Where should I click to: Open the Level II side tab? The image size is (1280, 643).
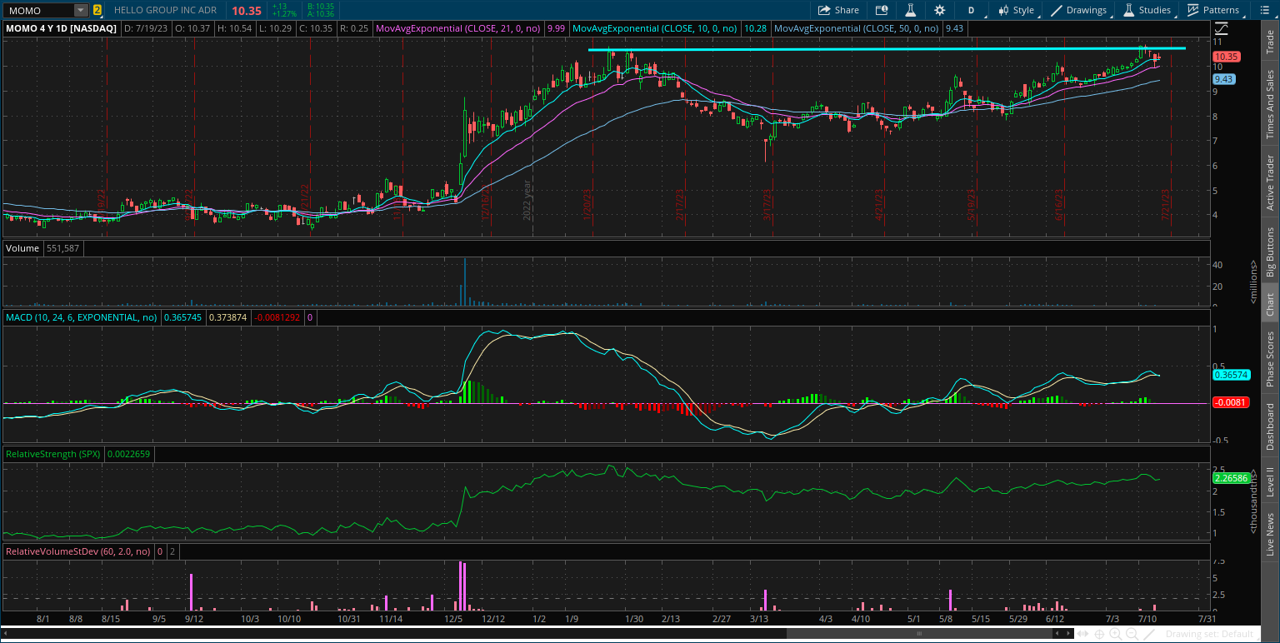[1270, 482]
